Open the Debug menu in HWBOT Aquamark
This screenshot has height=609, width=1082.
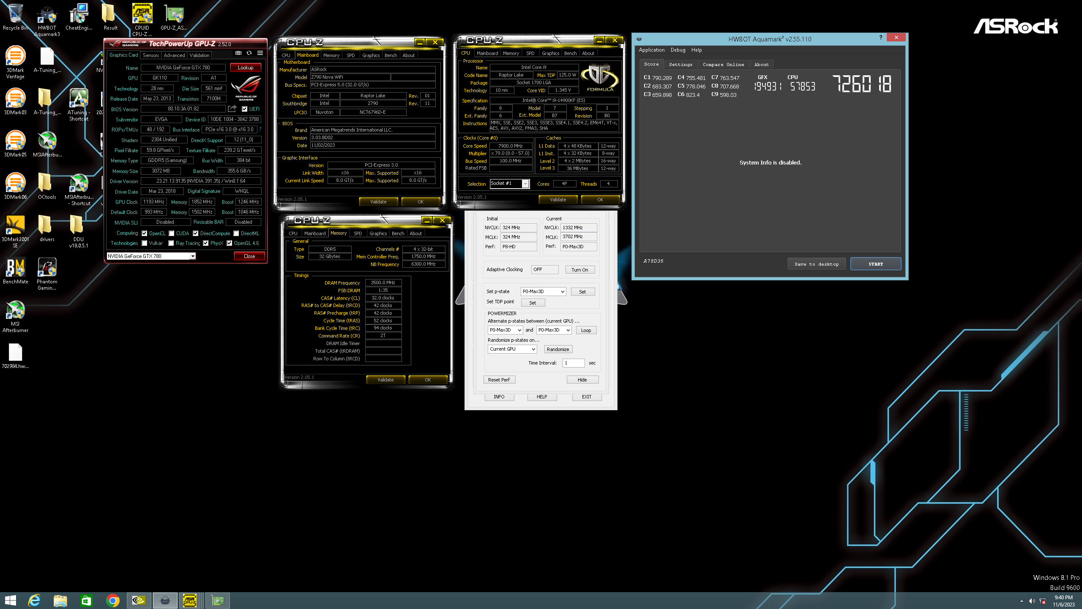point(678,50)
